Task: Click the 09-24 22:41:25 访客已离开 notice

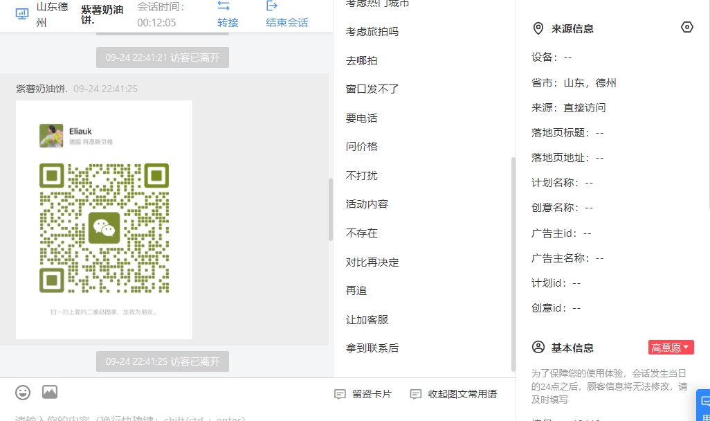Action: pyautogui.click(x=163, y=361)
